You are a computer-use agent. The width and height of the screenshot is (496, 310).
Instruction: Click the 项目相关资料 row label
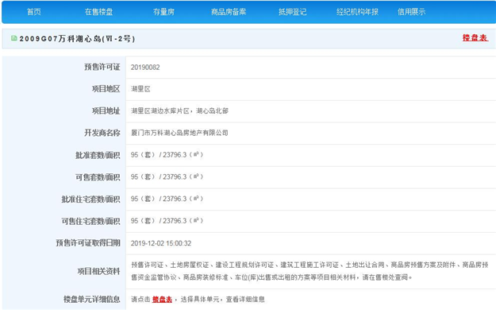[98, 271]
